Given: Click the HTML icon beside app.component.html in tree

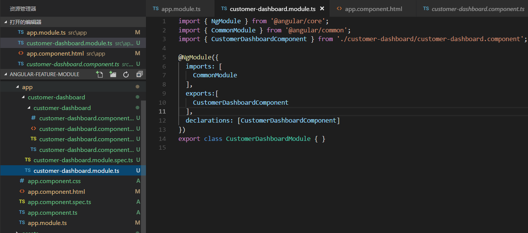Looking at the screenshot, I should pyautogui.click(x=22, y=192).
